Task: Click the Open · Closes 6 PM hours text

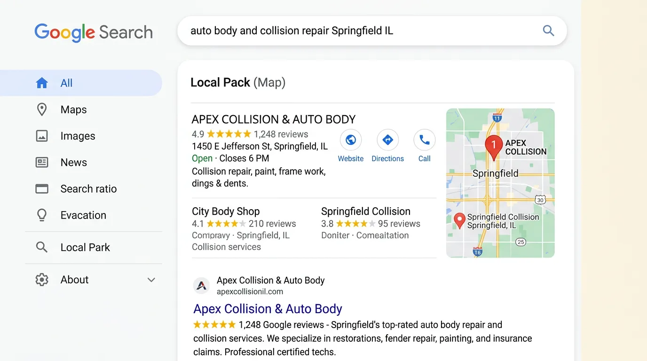Action: point(230,158)
